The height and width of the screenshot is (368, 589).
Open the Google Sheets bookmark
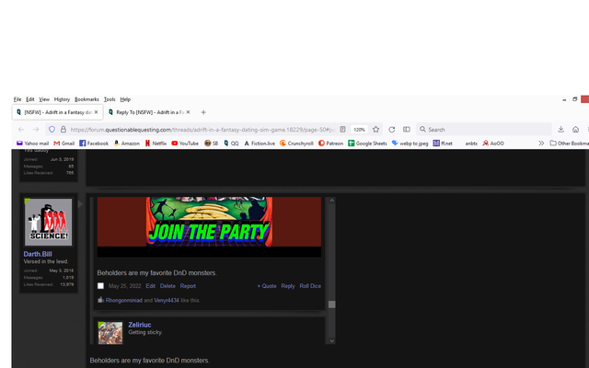coord(367,144)
